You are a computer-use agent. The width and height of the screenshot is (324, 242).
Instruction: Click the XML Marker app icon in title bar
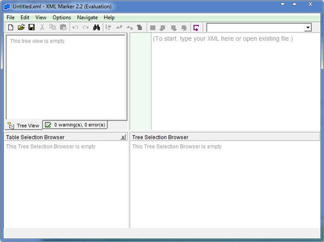tap(7, 6)
